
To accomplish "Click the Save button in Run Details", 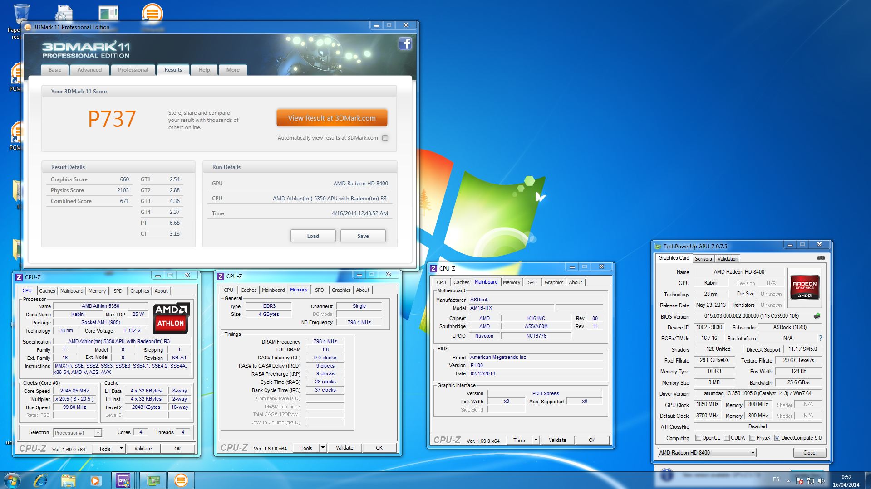I will tap(363, 236).
